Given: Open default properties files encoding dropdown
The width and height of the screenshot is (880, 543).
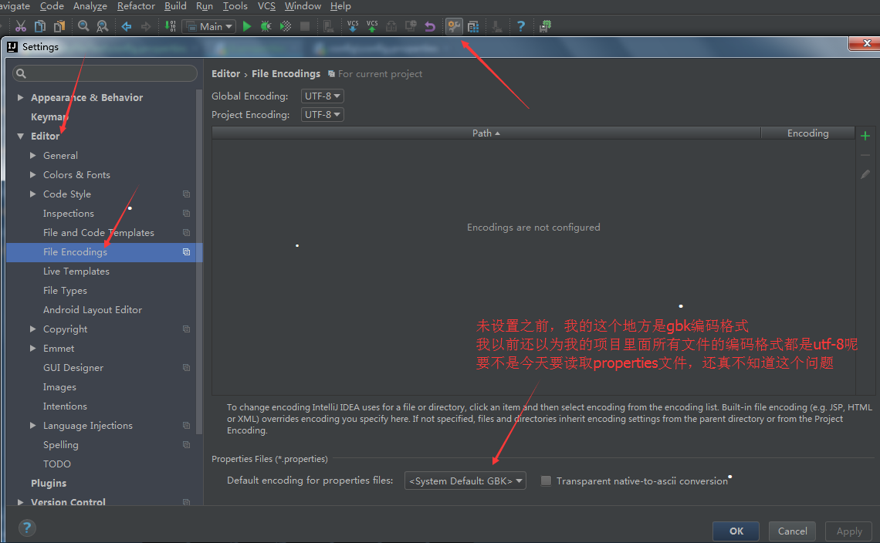Looking at the screenshot, I should 465,481.
